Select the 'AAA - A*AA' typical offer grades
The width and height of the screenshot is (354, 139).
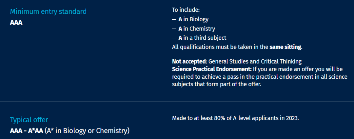27,131
